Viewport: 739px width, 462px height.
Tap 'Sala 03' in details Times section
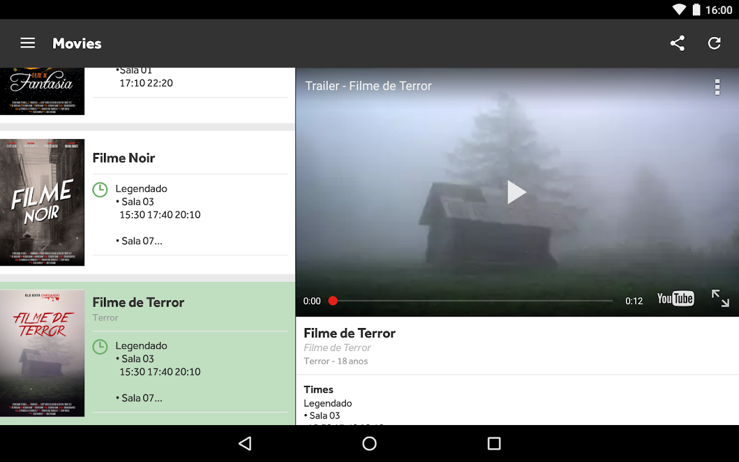pos(324,416)
